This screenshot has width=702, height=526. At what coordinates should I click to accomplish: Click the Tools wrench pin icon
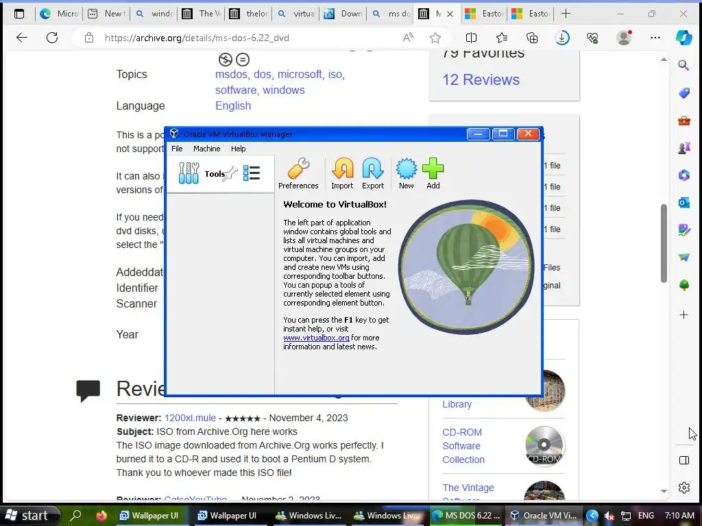(x=230, y=173)
